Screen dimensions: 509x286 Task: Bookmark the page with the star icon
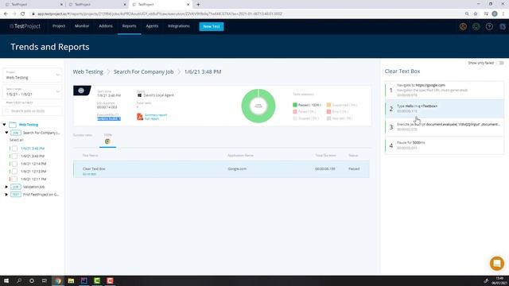pyautogui.click(x=476, y=14)
